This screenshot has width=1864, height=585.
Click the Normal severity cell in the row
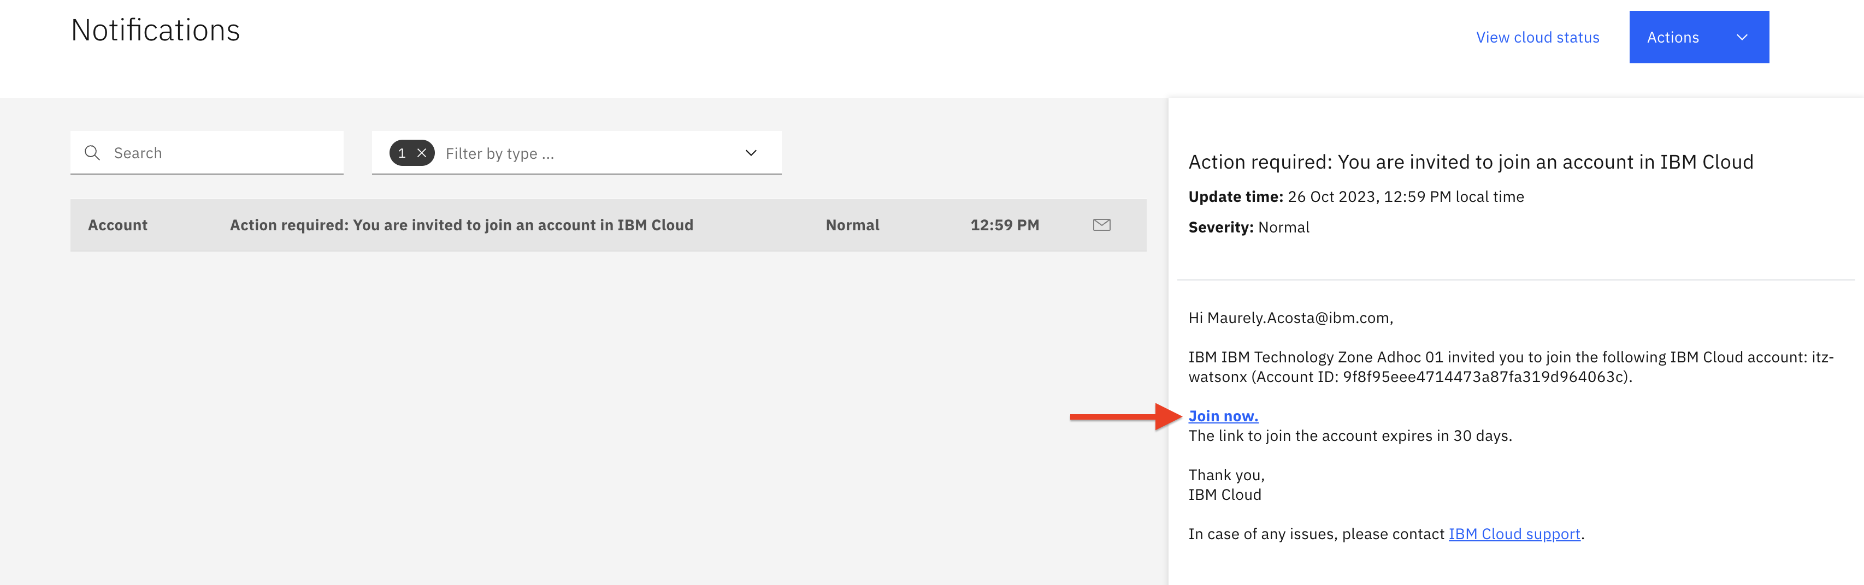pyautogui.click(x=852, y=225)
